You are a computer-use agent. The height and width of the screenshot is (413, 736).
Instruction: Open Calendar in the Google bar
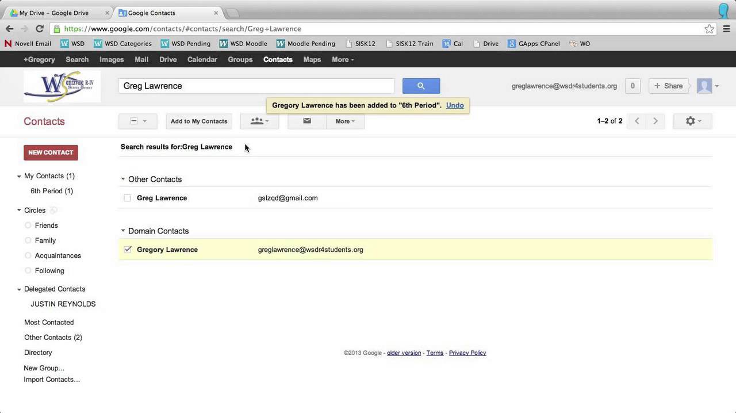pyautogui.click(x=202, y=59)
